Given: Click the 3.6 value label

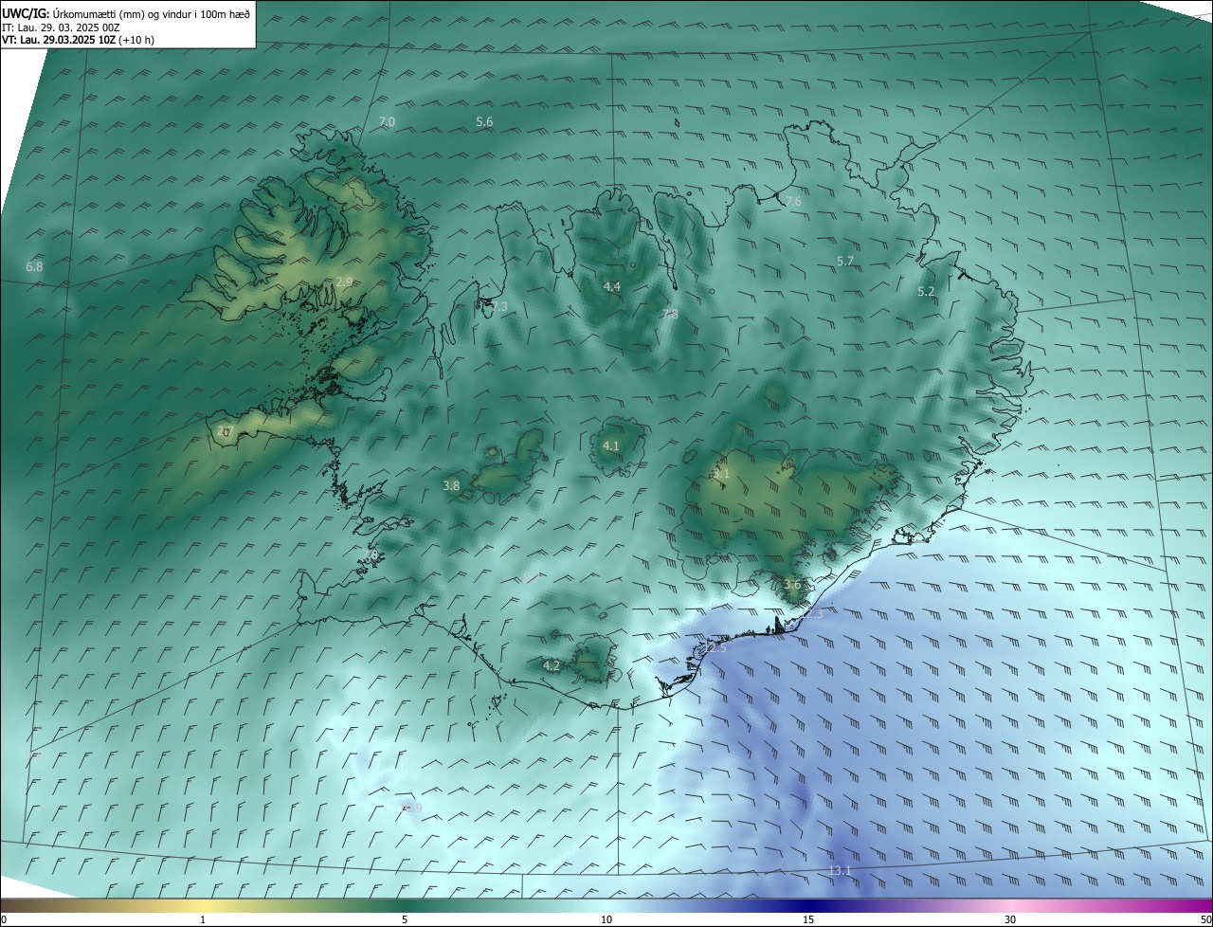Looking at the screenshot, I should (792, 585).
